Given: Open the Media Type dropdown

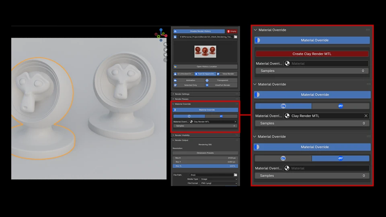Looking at the screenshot, I should pos(219,179).
